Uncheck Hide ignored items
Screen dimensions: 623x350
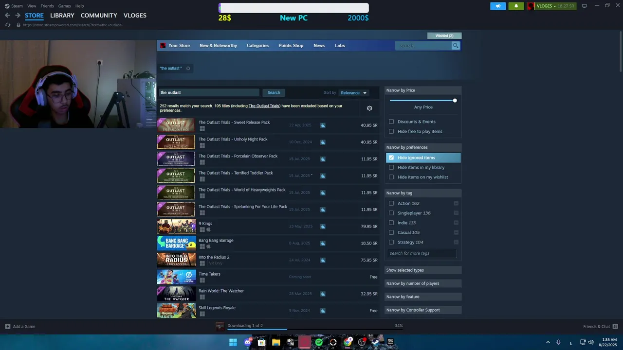(x=391, y=157)
